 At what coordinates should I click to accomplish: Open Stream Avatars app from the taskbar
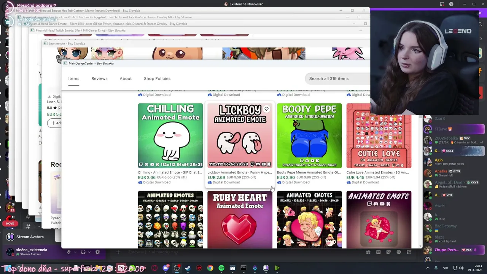click(x=266, y=268)
